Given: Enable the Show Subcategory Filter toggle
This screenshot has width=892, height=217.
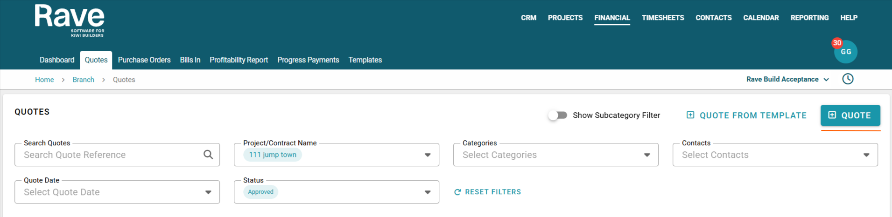Looking at the screenshot, I should click(x=557, y=115).
